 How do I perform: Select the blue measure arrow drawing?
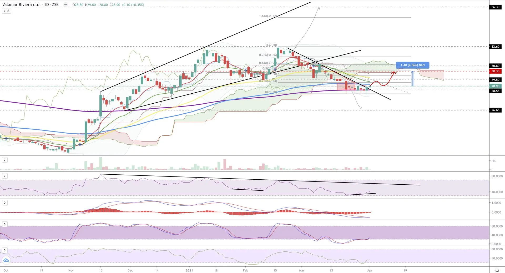(x=413, y=78)
